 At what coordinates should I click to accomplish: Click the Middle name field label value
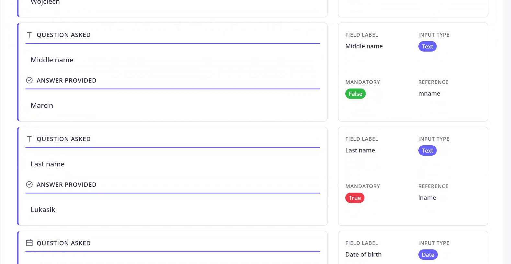[364, 46]
